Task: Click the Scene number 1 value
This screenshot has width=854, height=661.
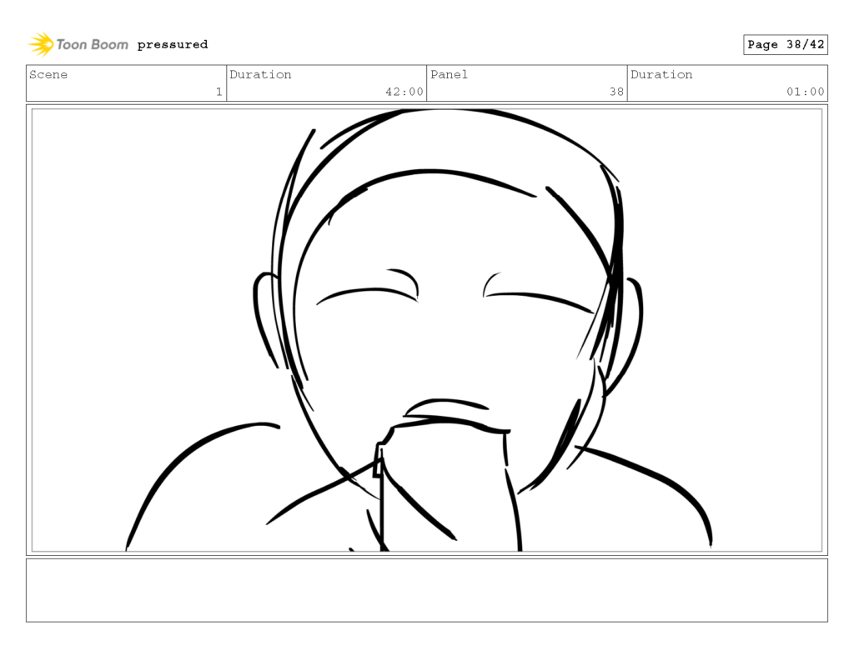Action: pos(219,92)
